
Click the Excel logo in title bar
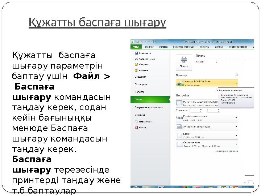pyautogui.click(x=132, y=42)
